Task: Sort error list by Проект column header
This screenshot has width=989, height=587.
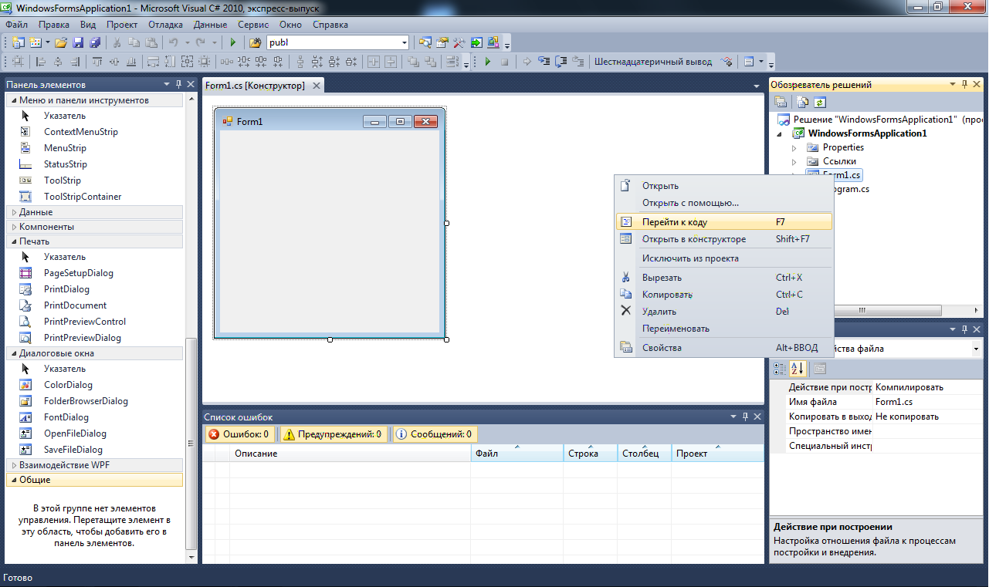Action: pos(718,454)
